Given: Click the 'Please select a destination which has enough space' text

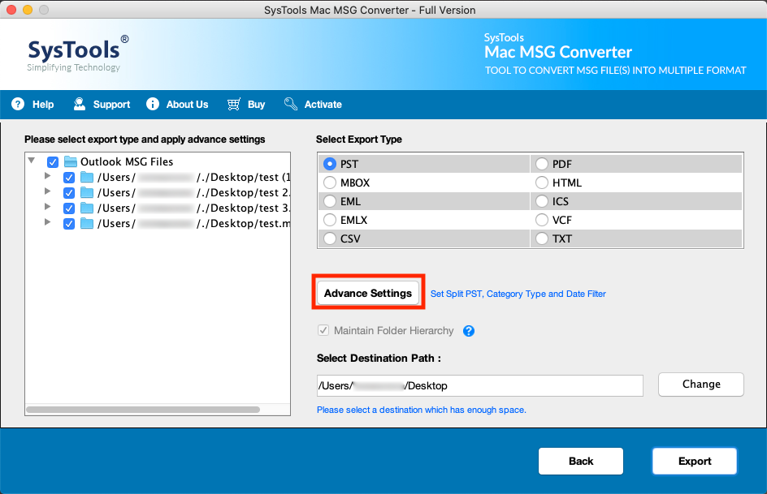Looking at the screenshot, I should [x=421, y=410].
